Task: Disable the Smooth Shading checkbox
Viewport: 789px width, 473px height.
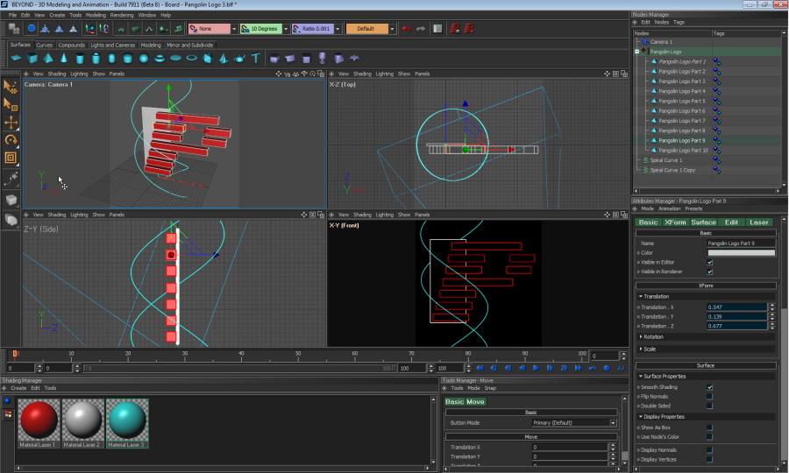Action: click(709, 386)
